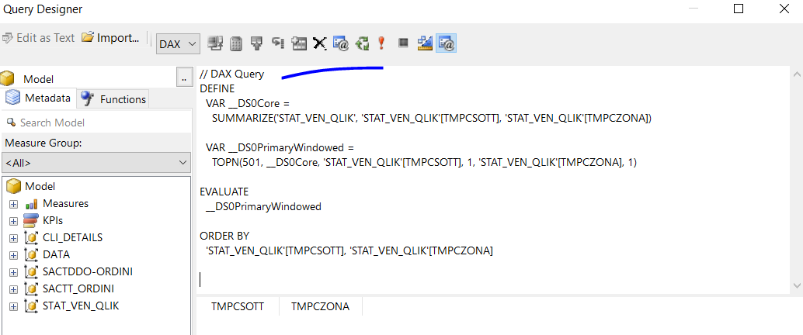Click the Edit as Text button
Viewport: 803px width, 335px height.
pyautogui.click(x=38, y=38)
